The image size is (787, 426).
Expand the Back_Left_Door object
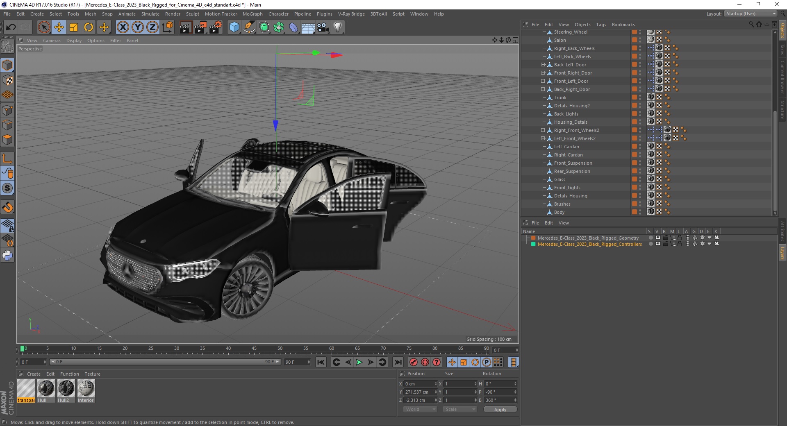(543, 65)
